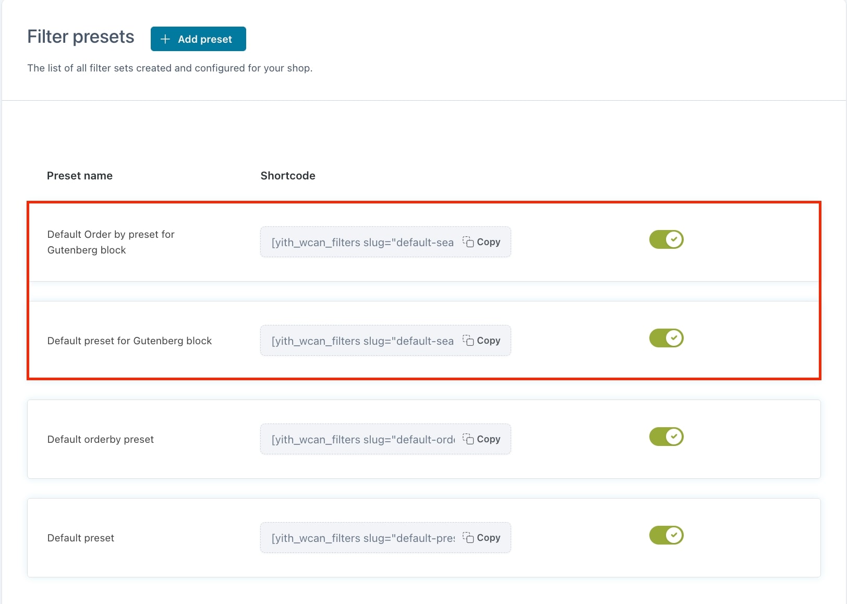Click copy icon in Default orderby preset row
The height and width of the screenshot is (604, 847).
pyautogui.click(x=468, y=439)
